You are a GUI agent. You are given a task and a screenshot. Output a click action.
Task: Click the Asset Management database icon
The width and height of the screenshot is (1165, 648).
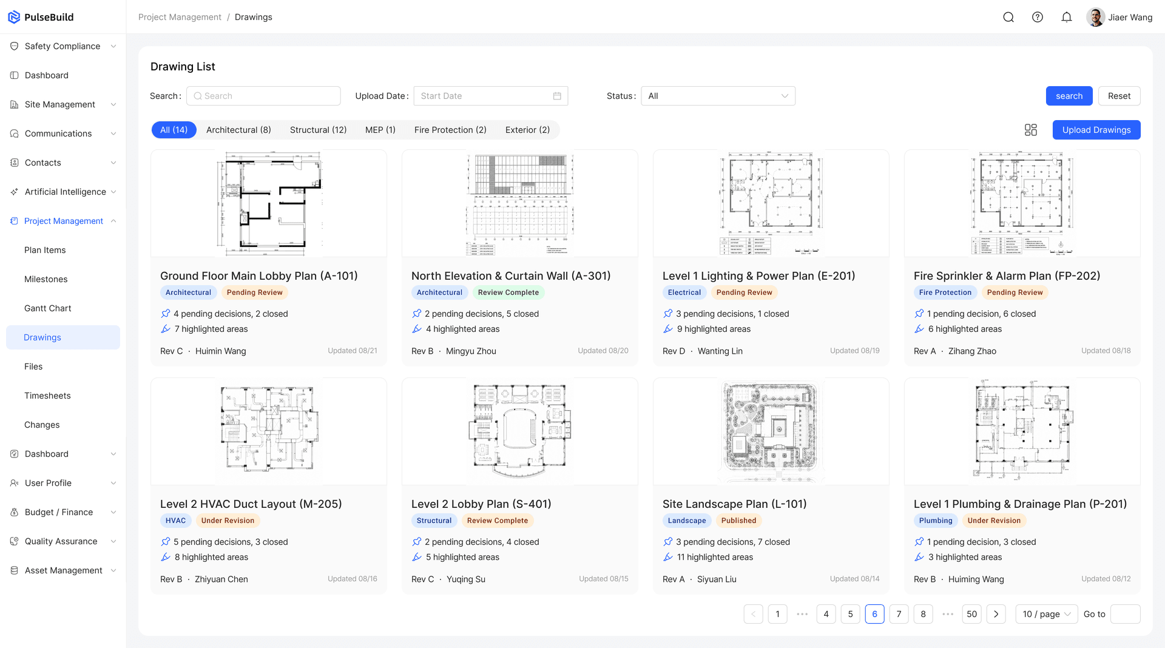14,570
